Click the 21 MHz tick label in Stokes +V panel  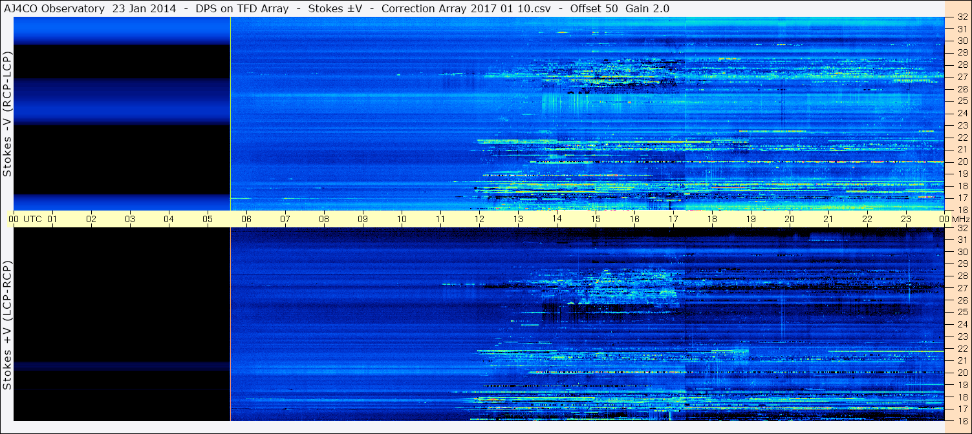[x=962, y=360]
